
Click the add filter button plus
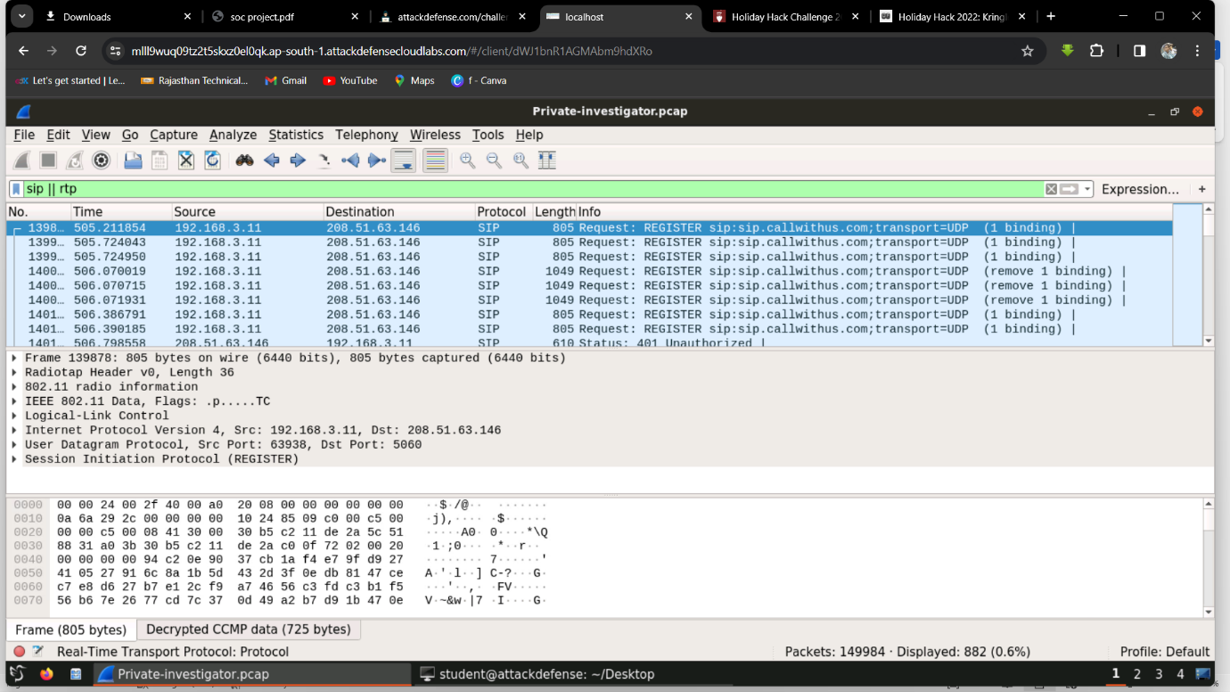(x=1201, y=189)
